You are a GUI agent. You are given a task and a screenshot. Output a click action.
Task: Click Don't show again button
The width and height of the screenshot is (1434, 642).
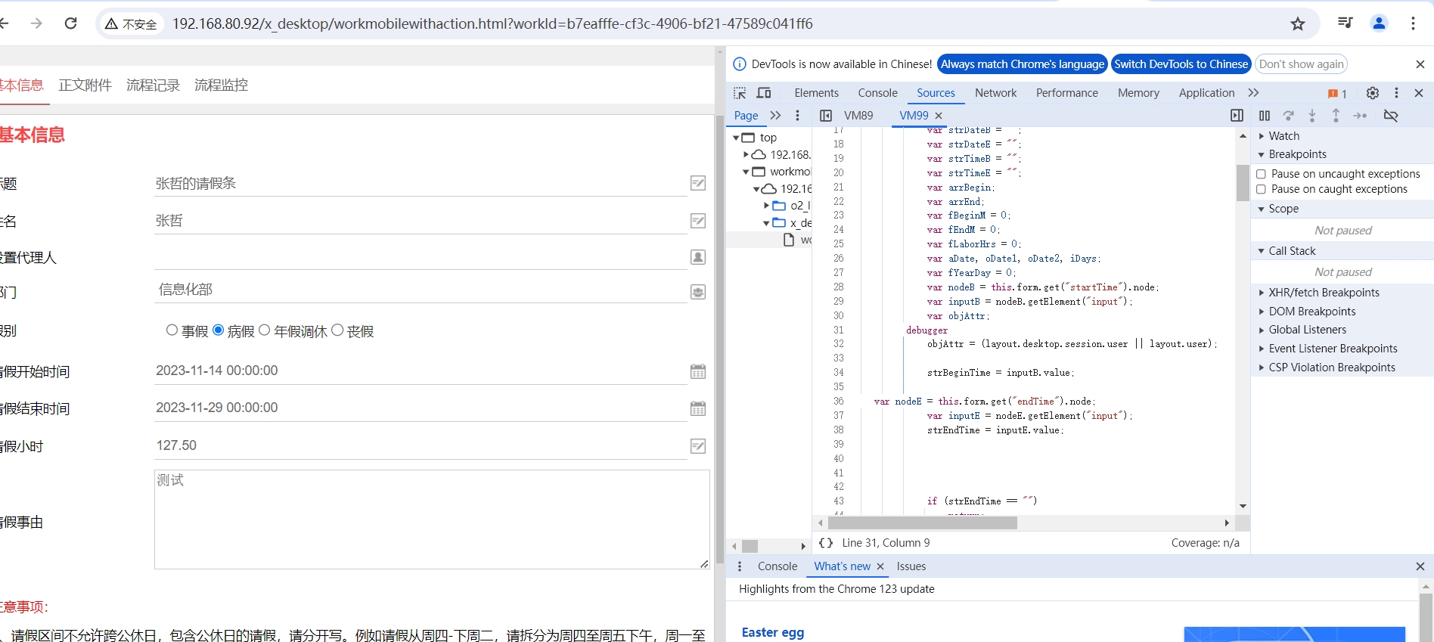click(x=1301, y=64)
